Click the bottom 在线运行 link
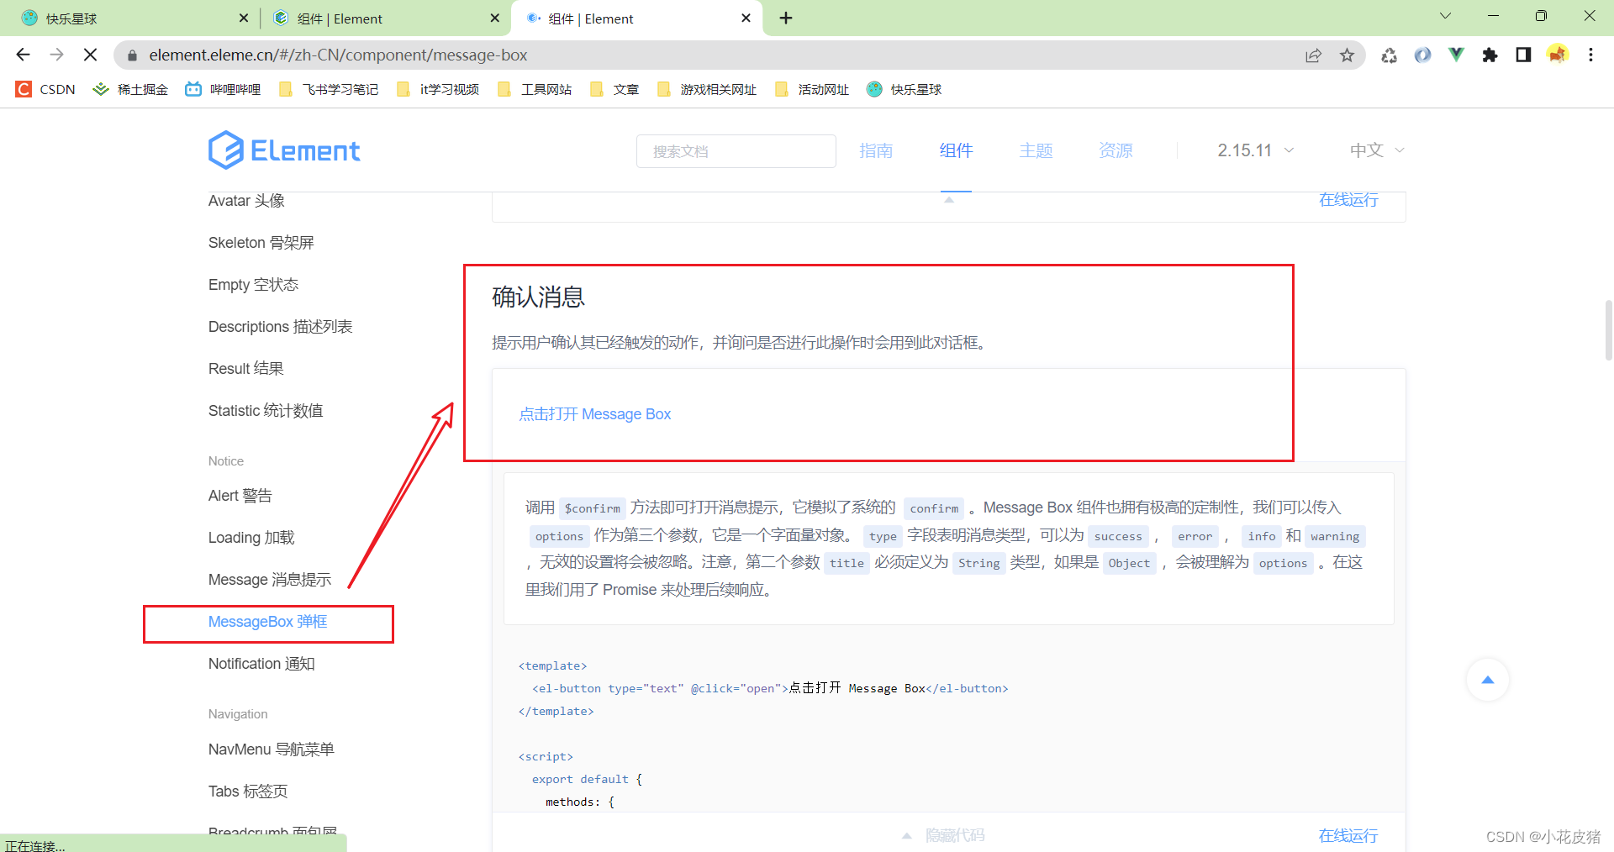The height and width of the screenshot is (852, 1614). [x=1348, y=835]
